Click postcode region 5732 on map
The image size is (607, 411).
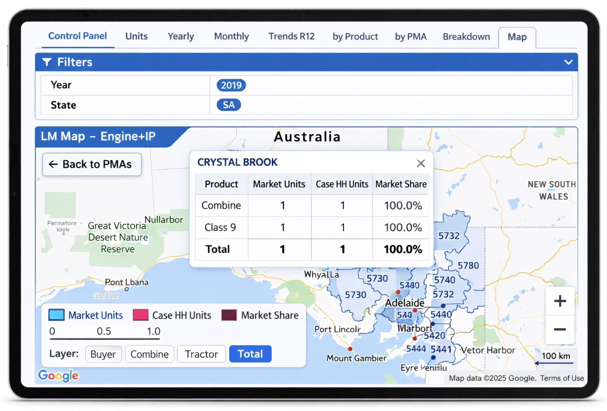(448, 236)
